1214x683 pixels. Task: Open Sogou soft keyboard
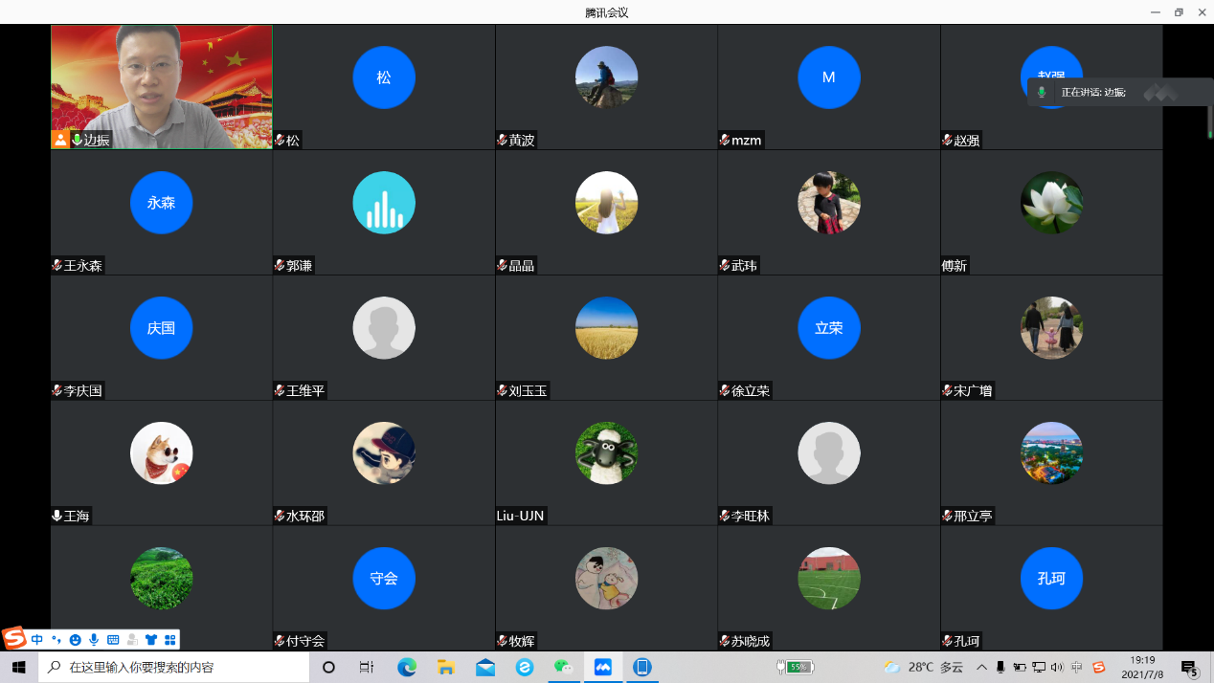113,639
